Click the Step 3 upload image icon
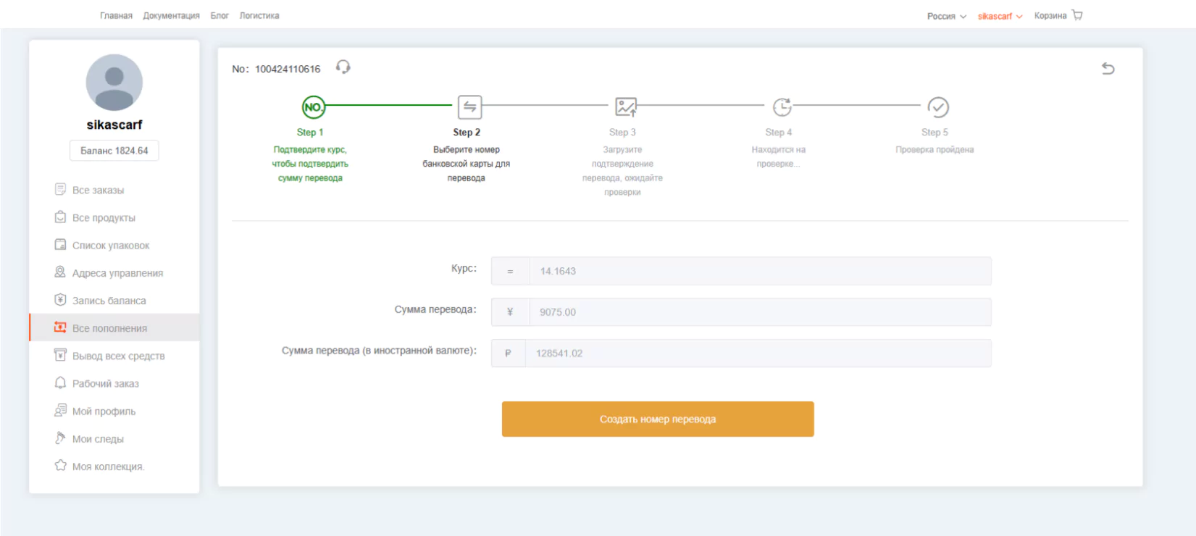The image size is (1196, 536). pos(626,107)
